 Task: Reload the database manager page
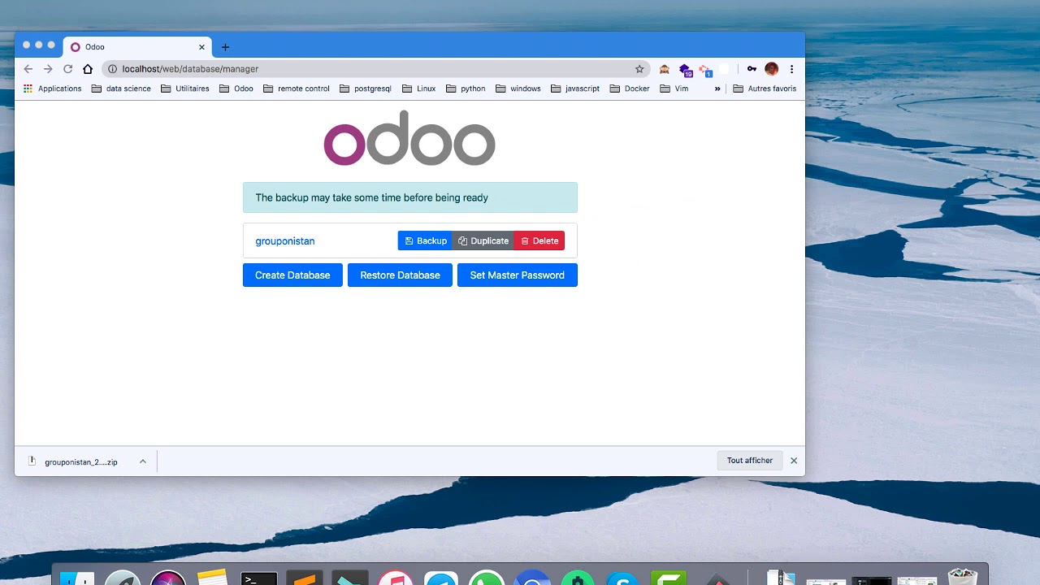[x=68, y=69]
